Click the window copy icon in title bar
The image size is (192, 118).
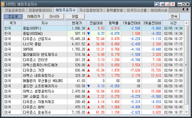pyautogui.click(x=157, y=4)
